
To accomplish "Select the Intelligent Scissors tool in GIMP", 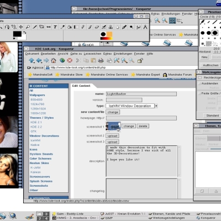I will [x=14, y=27].
